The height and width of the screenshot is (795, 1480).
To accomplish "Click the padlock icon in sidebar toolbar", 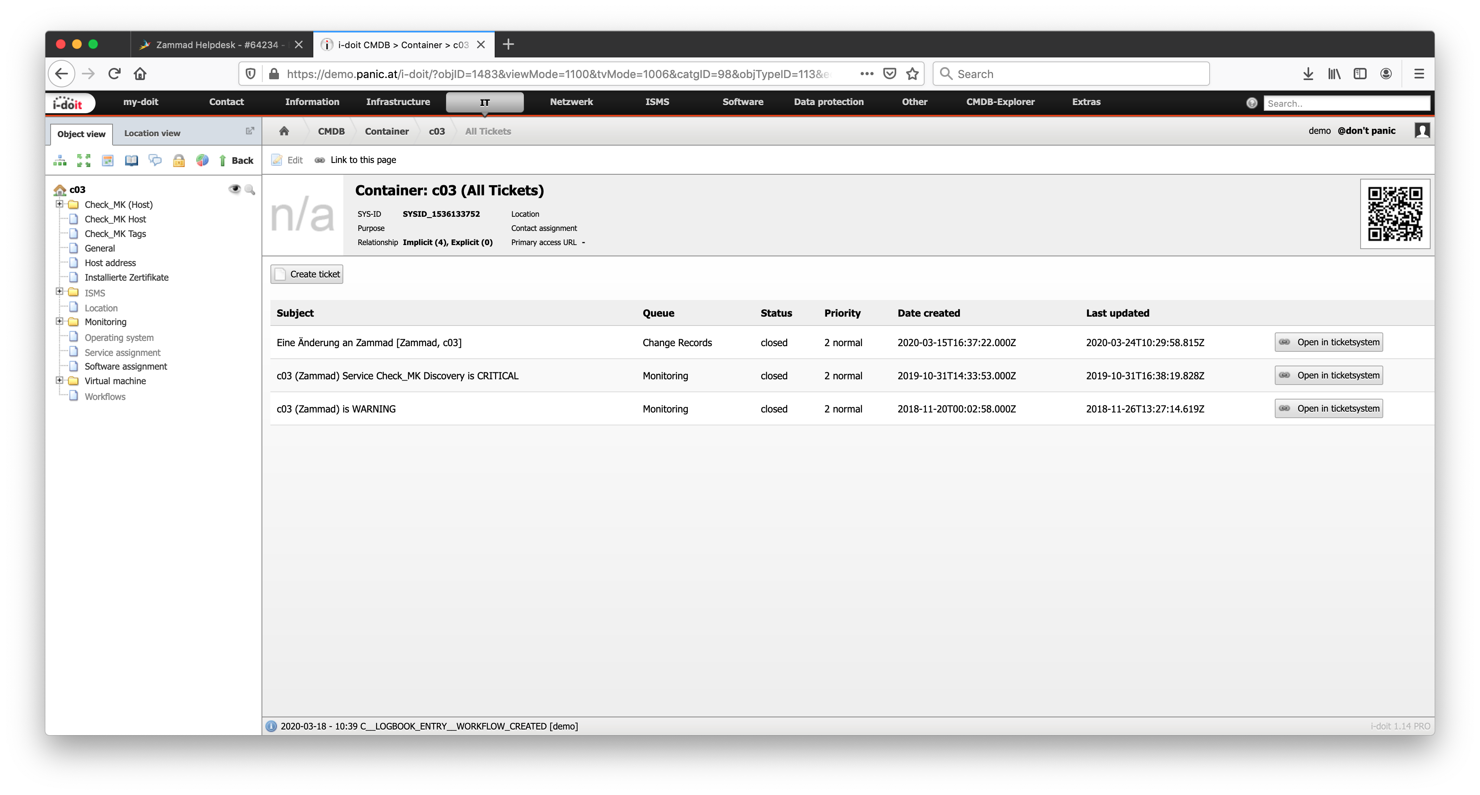I will pos(179,161).
